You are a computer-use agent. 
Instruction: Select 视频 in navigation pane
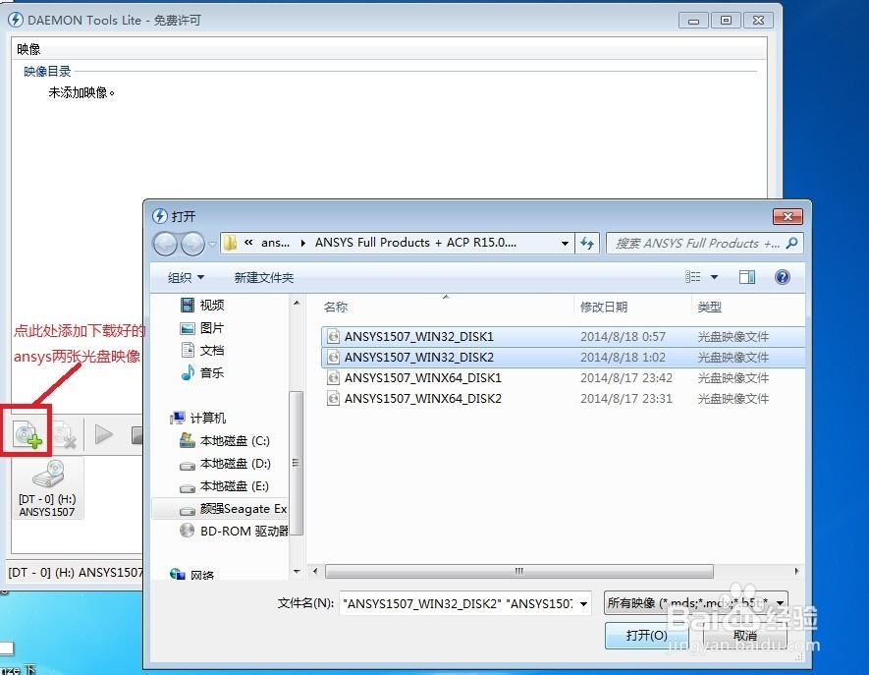(x=202, y=305)
